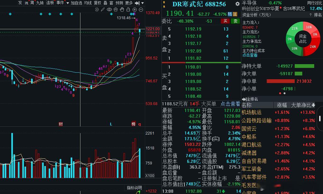The height and width of the screenshot is (194, 323).
Task: Click the orange 注 badge
Action: (x=235, y=14)
